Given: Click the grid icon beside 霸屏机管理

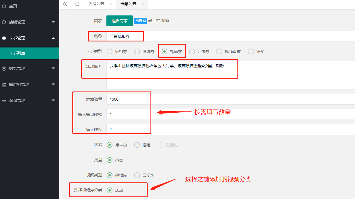Looking at the screenshot, I should [4, 84].
